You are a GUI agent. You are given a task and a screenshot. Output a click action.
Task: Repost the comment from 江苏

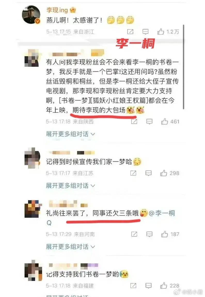pyautogui.click(x=133, y=173)
